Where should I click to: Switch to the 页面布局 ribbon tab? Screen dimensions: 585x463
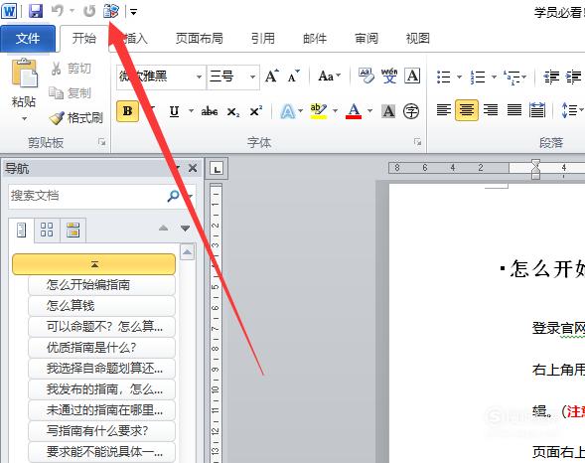click(200, 39)
